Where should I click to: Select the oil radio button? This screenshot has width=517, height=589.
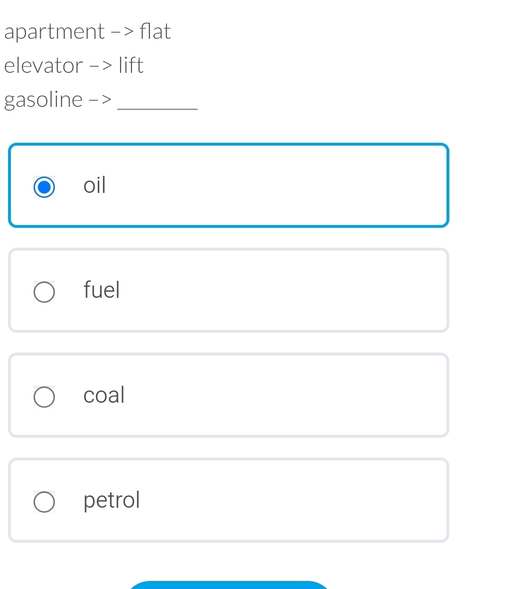(44, 187)
